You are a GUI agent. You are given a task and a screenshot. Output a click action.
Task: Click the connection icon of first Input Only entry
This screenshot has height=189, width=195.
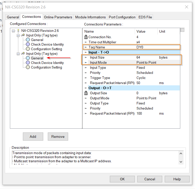pos(23,35)
